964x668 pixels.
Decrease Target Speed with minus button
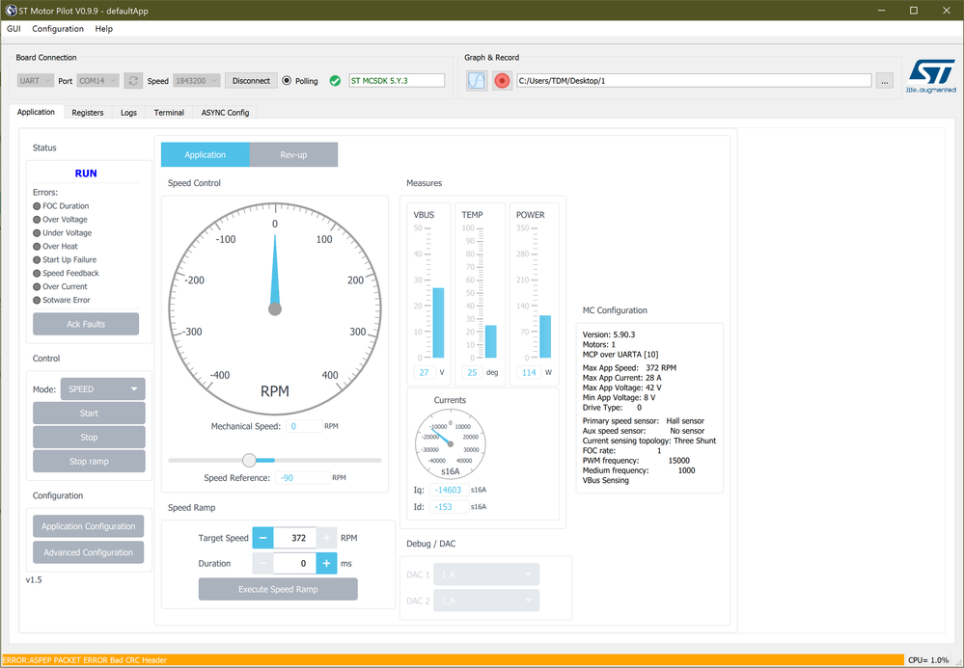tap(262, 538)
